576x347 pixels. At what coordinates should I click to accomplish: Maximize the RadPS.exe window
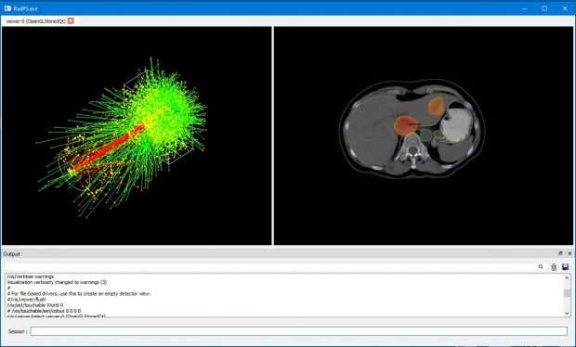point(544,8)
